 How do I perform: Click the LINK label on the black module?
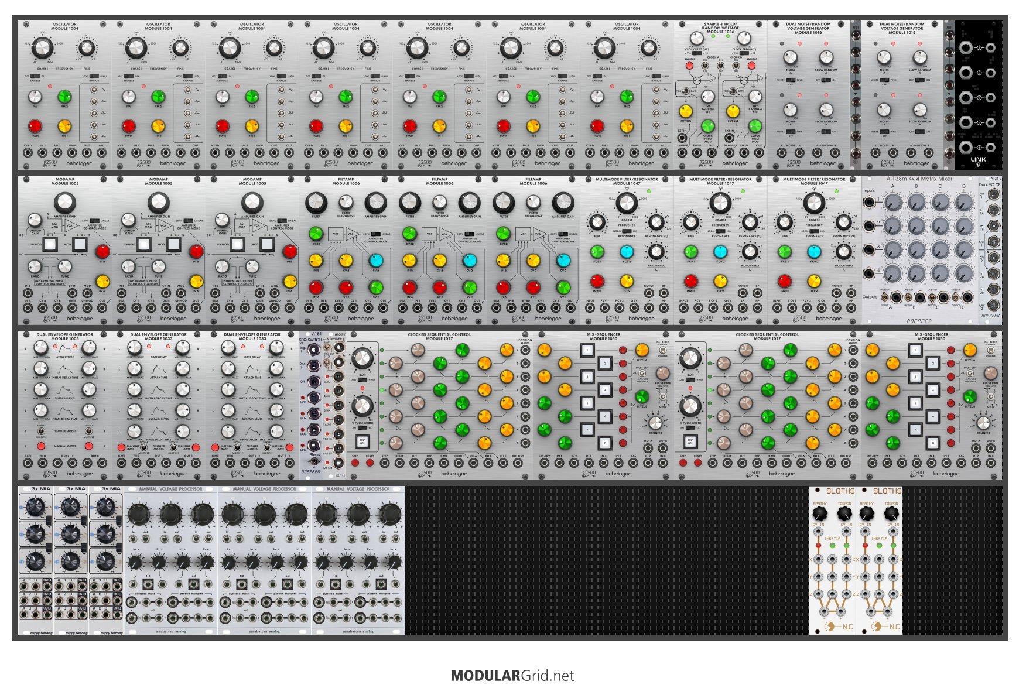[977, 159]
